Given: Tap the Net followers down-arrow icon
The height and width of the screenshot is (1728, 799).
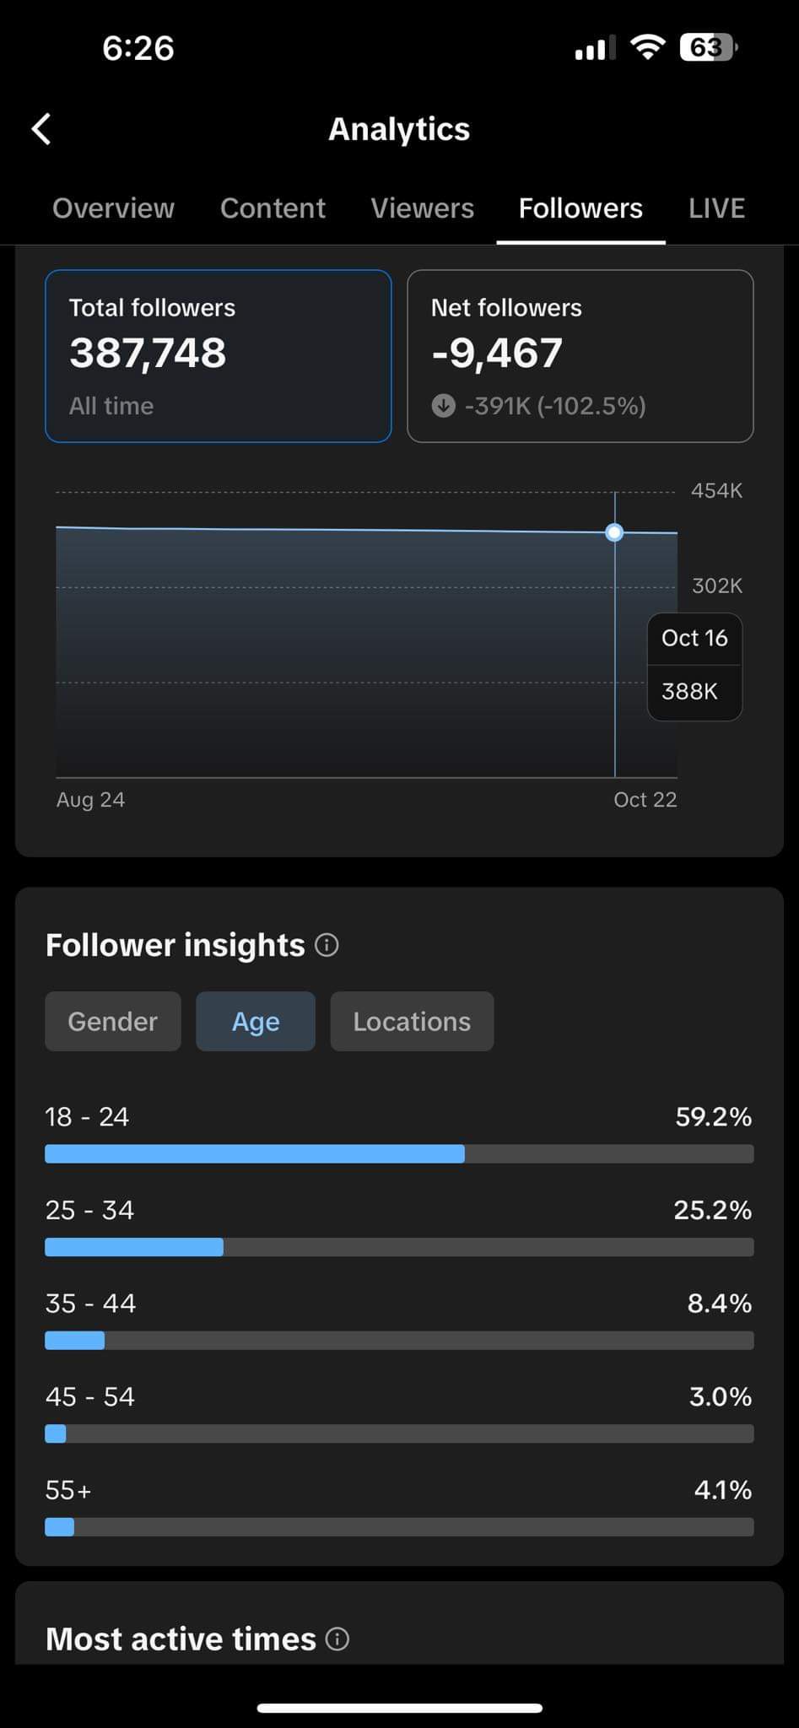Looking at the screenshot, I should point(444,406).
